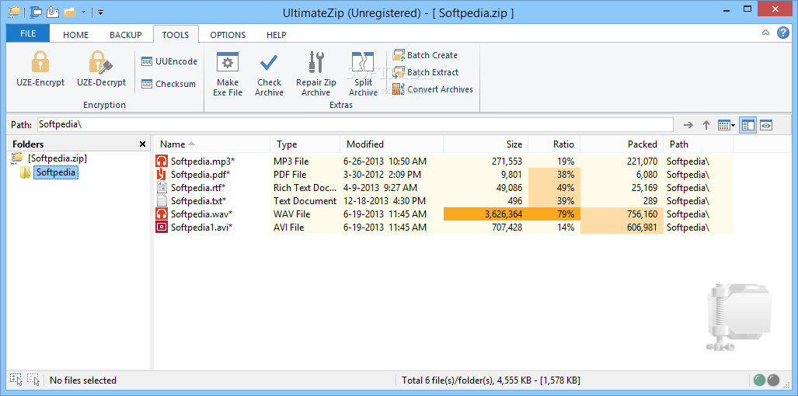This screenshot has height=396, width=798.
Task: Click the 'Total 6 file(s)/folder(s)' status text
Action: (x=490, y=380)
